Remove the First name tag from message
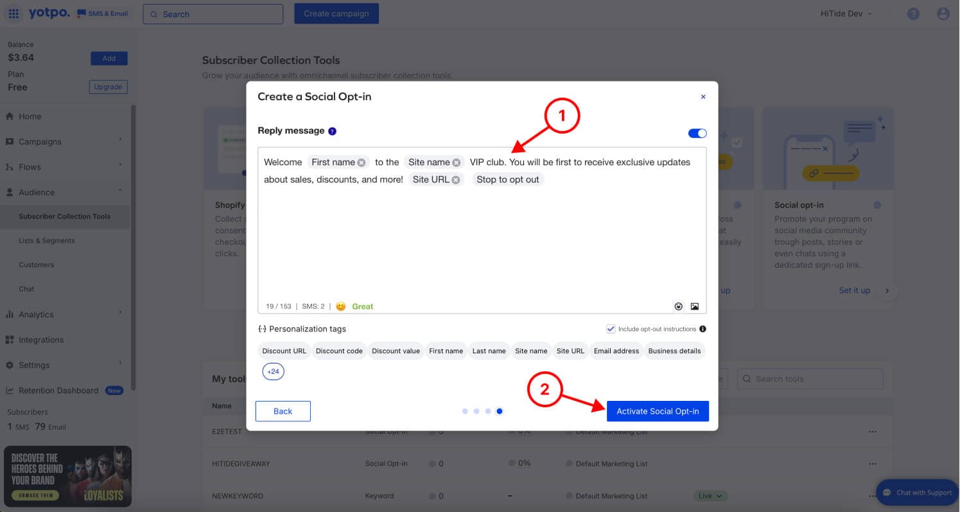 point(362,163)
